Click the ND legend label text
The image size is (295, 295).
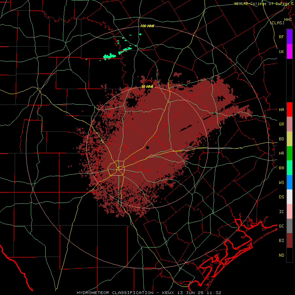281,255
